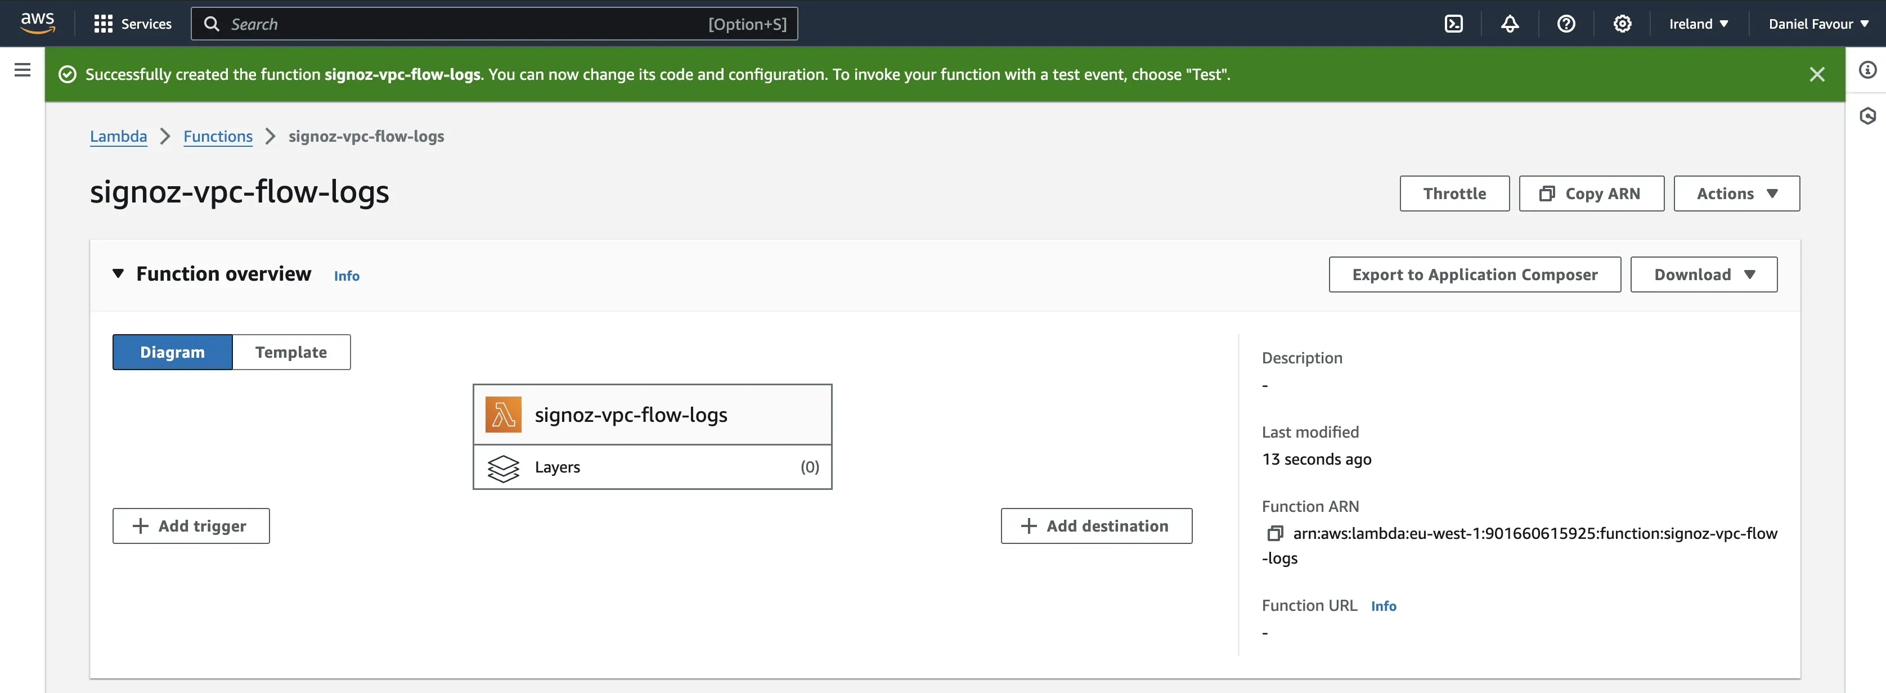Toggle the hamburger side navigation
Viewport: 1886px width, 693px height.
pos(23,70)
